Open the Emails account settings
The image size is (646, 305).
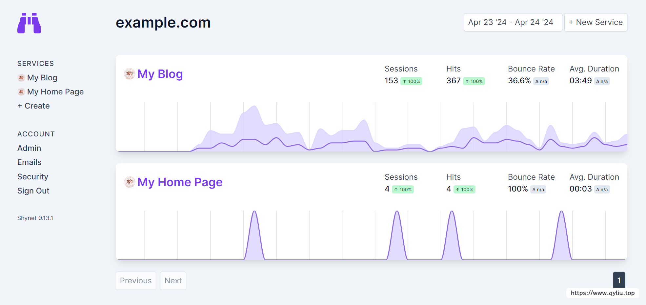pyautogui.click(x=30, y=162)
